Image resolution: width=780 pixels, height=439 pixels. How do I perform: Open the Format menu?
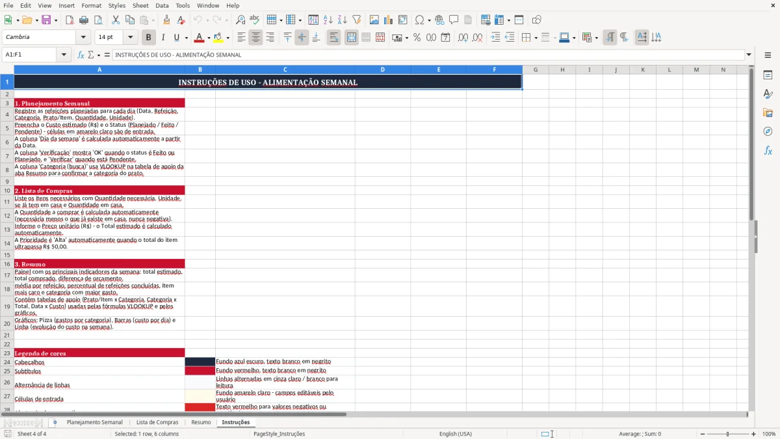91,5
